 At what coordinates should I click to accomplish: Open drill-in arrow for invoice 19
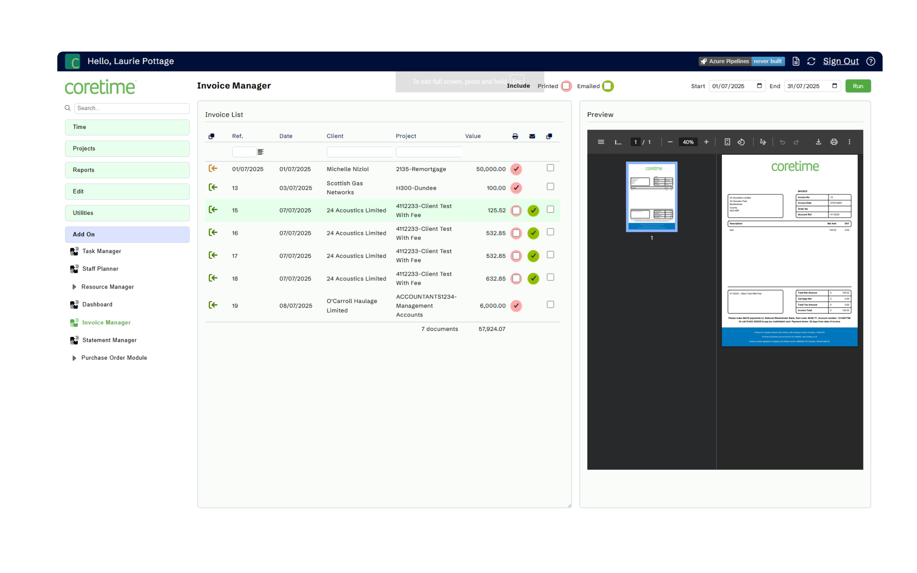[213, 305]
